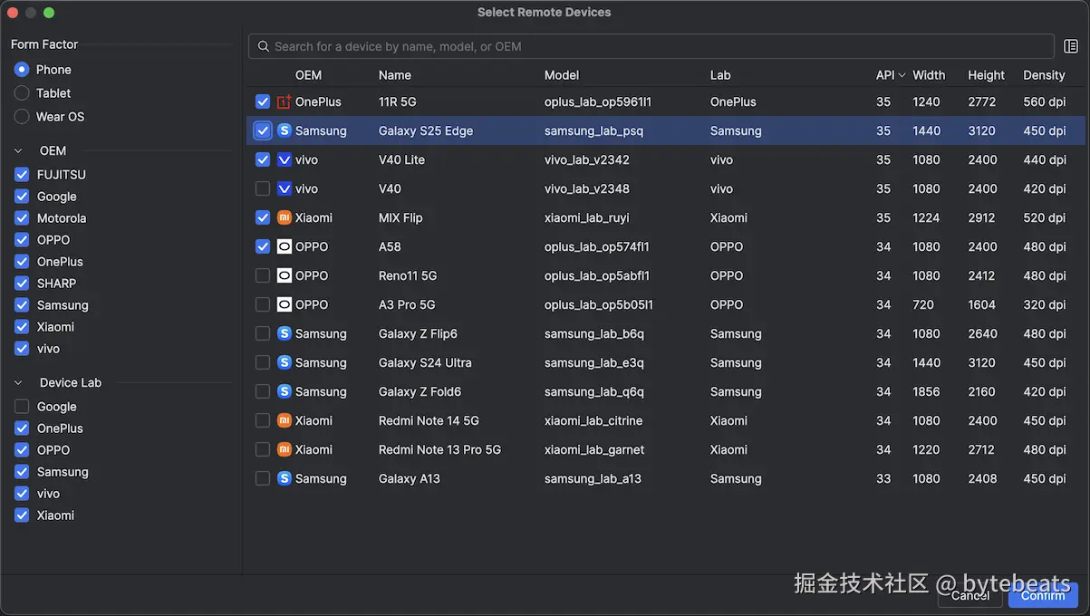Click the device search input field
Screen dimensions: 1090x616
[634, 45]
